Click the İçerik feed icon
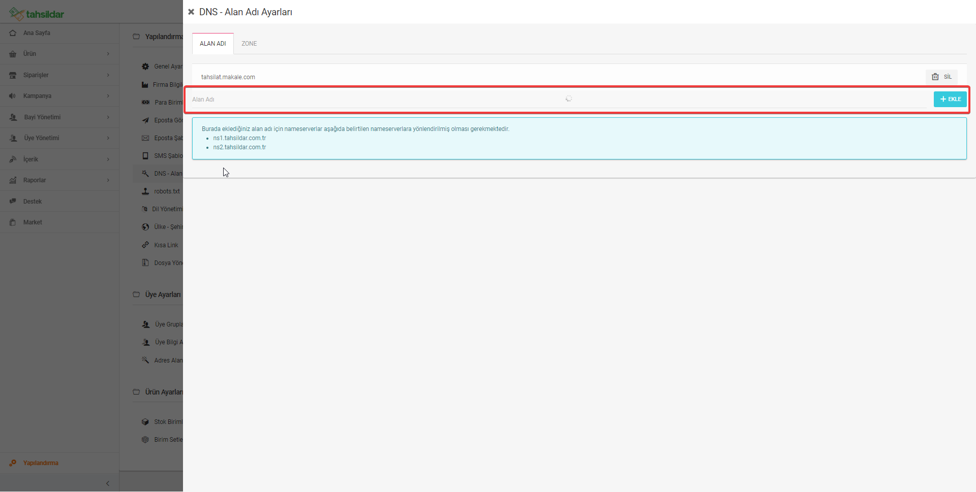 tap(13, 159)
